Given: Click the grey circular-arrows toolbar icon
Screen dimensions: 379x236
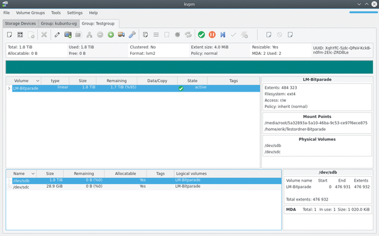Looking at the screenshot, I should click(x=188, y=35).
